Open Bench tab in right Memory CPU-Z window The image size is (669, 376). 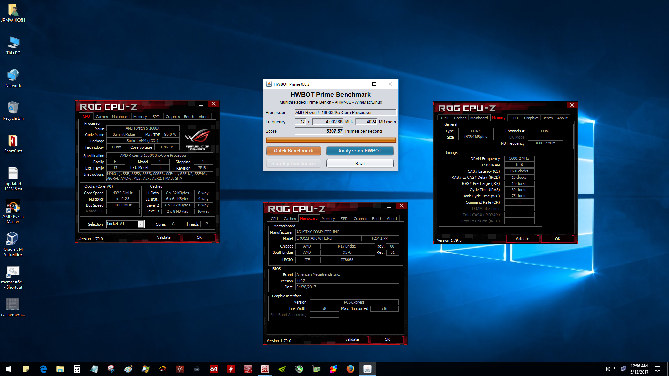point(547,118)
